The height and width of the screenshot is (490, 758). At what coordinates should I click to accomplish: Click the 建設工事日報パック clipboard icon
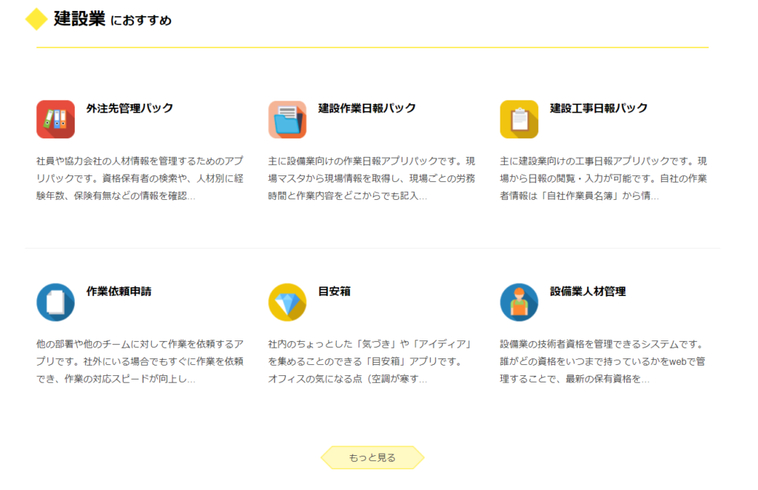tap(519, 119)
